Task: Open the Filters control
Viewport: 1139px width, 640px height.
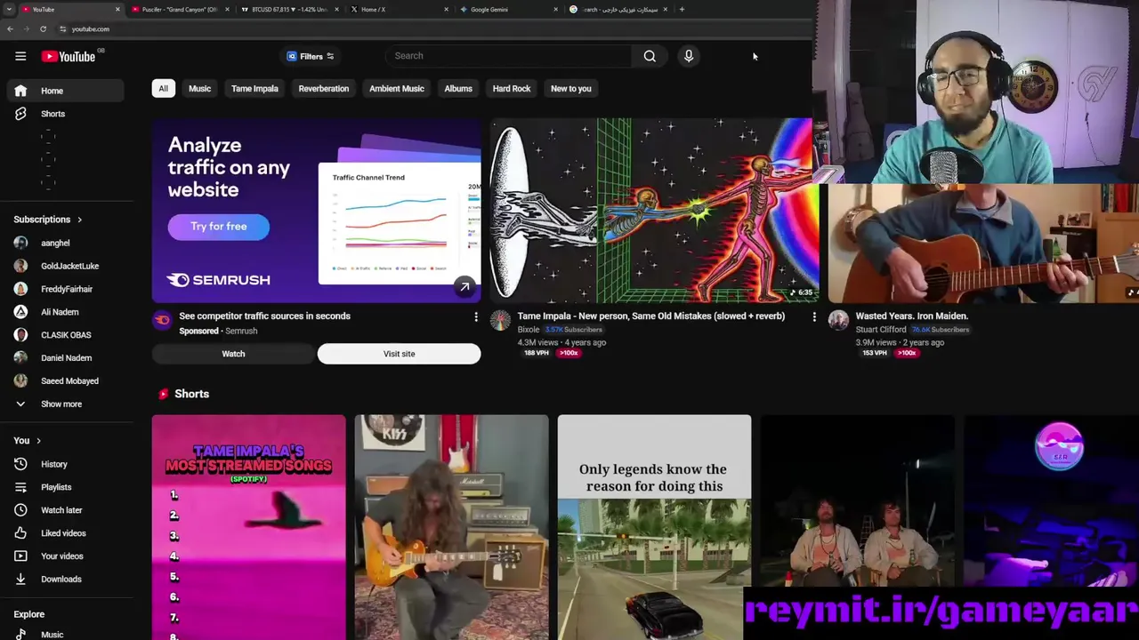Action: point(310,56)
